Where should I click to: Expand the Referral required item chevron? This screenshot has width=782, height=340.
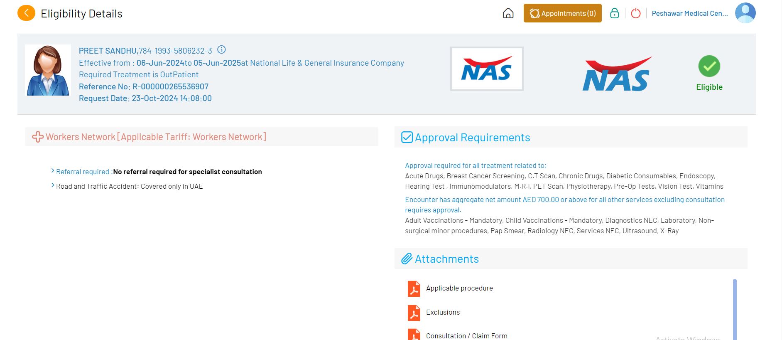53,171
